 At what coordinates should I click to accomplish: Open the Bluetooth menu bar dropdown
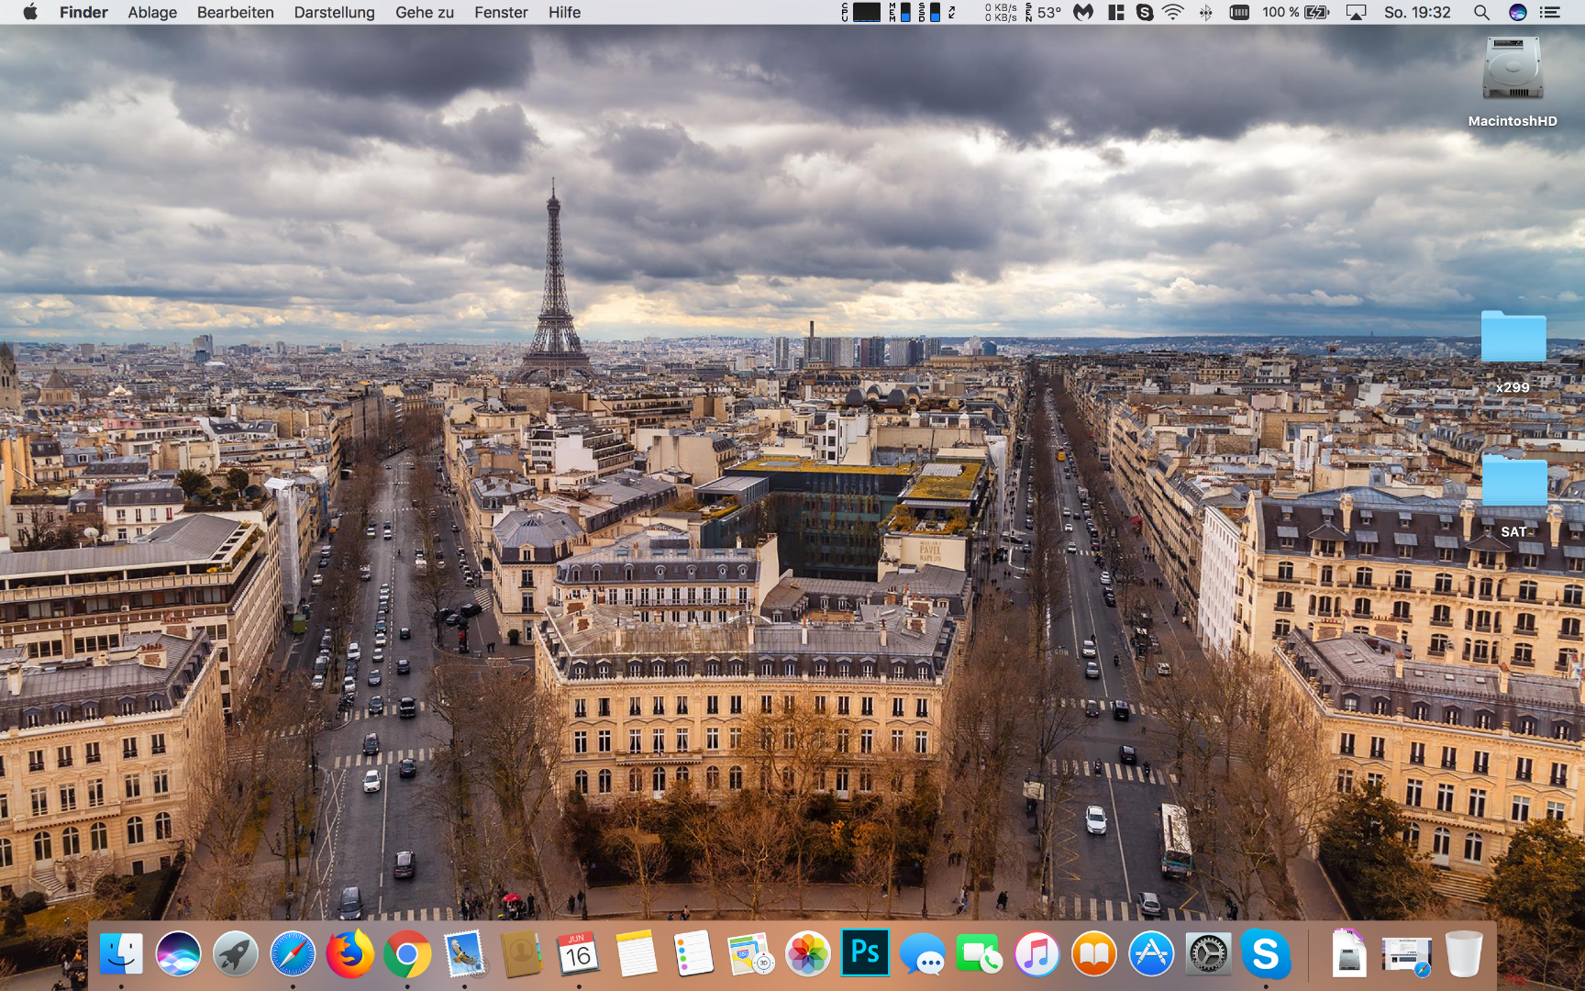coord(1205,12)
